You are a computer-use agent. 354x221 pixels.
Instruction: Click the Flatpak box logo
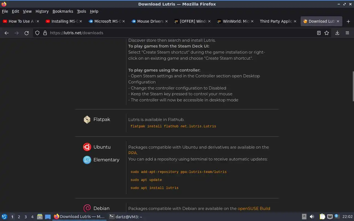pyautogui.click(x=87, y=120)
